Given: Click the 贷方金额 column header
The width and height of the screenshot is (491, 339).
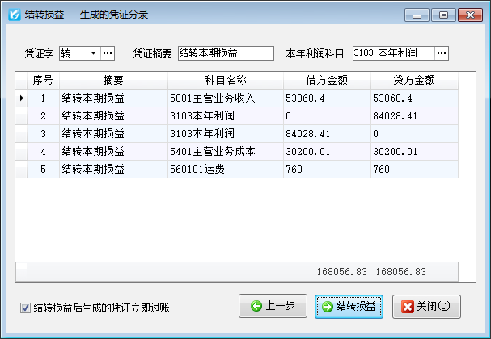Looking at the screenshot, I should click(x=414, y=81).
